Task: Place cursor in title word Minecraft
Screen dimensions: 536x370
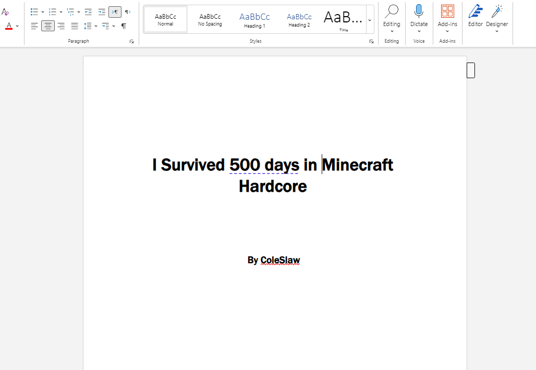Action: coord(358,165)
